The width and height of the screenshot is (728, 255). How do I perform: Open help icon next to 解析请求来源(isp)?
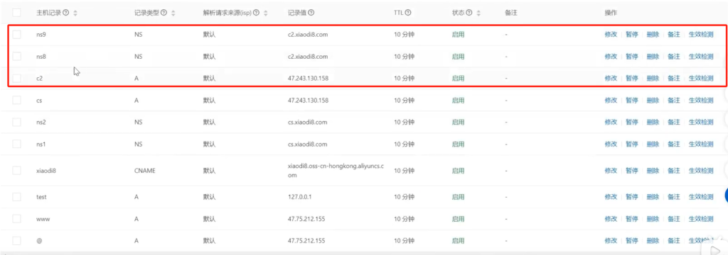[256, 13]
